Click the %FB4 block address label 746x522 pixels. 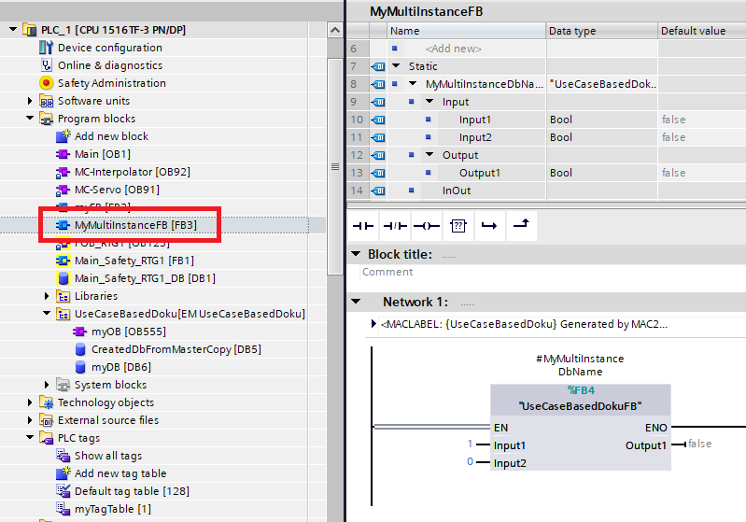[581, 390]
